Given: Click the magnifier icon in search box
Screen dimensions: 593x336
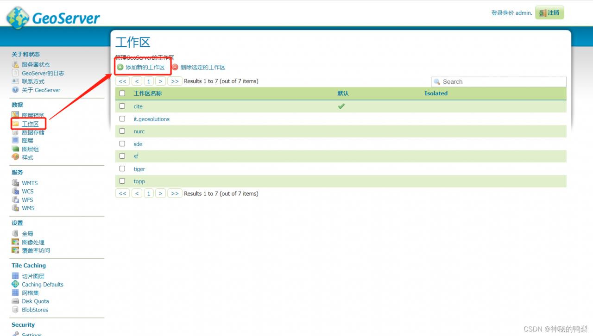Looking at the screenshot, I should click(x=437, y=82).
